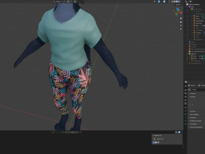
Task: Select the orange Fur LAB Outline collection
Action: pyautogui.click(x=198, y=51)
